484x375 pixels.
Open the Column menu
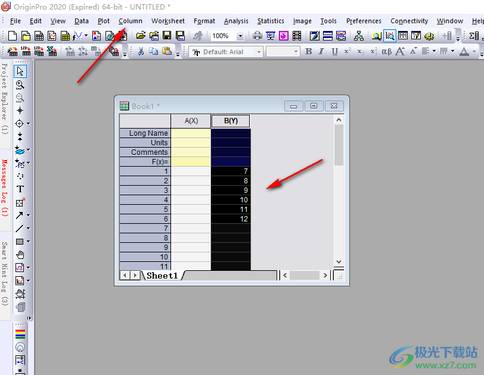(131, 21)
